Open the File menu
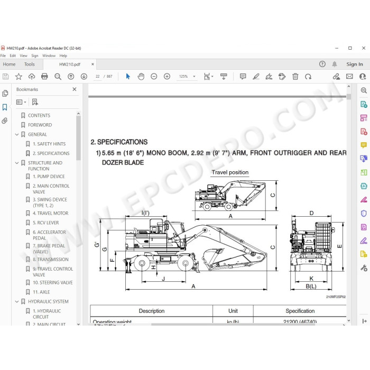Screen dimensions: 370x370 click(3, 55)
